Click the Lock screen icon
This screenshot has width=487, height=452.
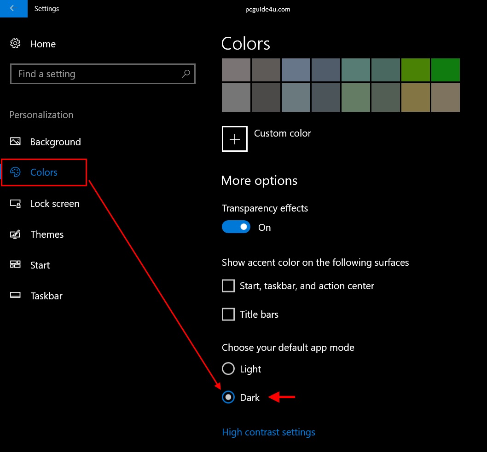tap(15, 203)
